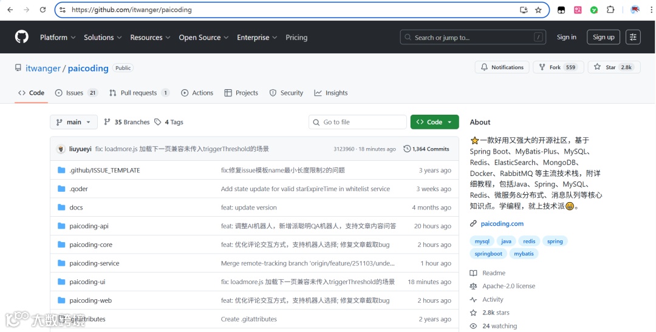Click the Notifications button
This screenshot has height=332, width=656.
click(502, 67)
